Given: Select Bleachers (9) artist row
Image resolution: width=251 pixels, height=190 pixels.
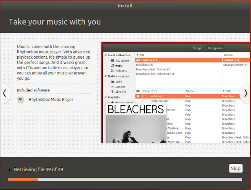Looking at the screenshot, I should 179,65.
